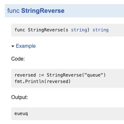Click Println method name in code

point(35,81)
